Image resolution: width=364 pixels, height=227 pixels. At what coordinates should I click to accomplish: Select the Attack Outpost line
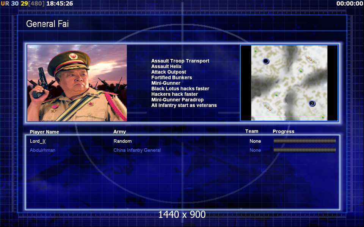click(168, 72)
